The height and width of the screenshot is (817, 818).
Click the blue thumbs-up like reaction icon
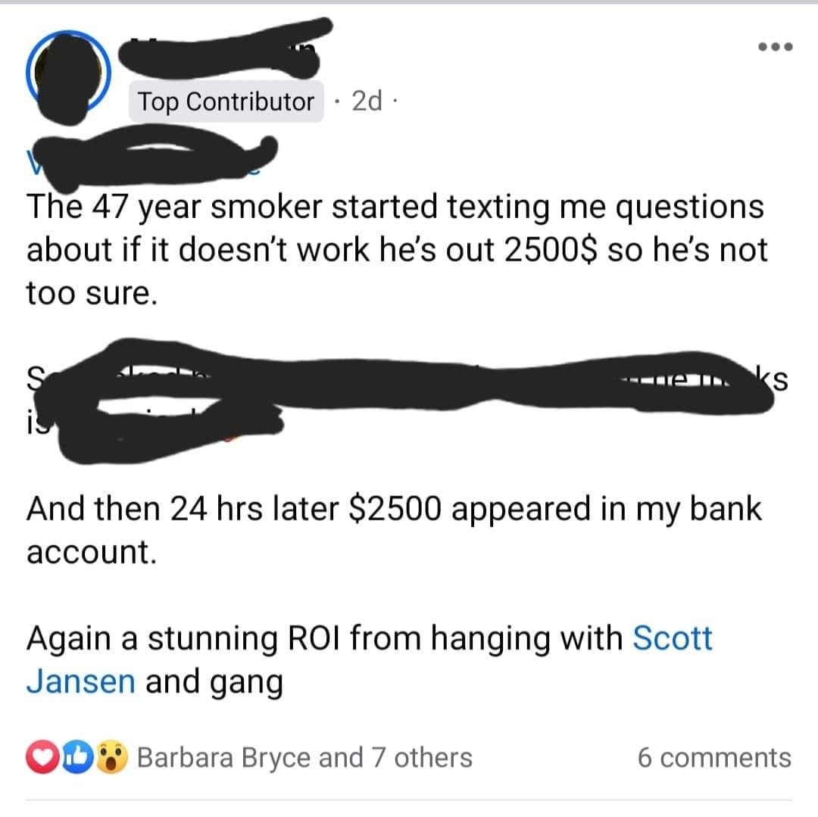coord(77,757)
